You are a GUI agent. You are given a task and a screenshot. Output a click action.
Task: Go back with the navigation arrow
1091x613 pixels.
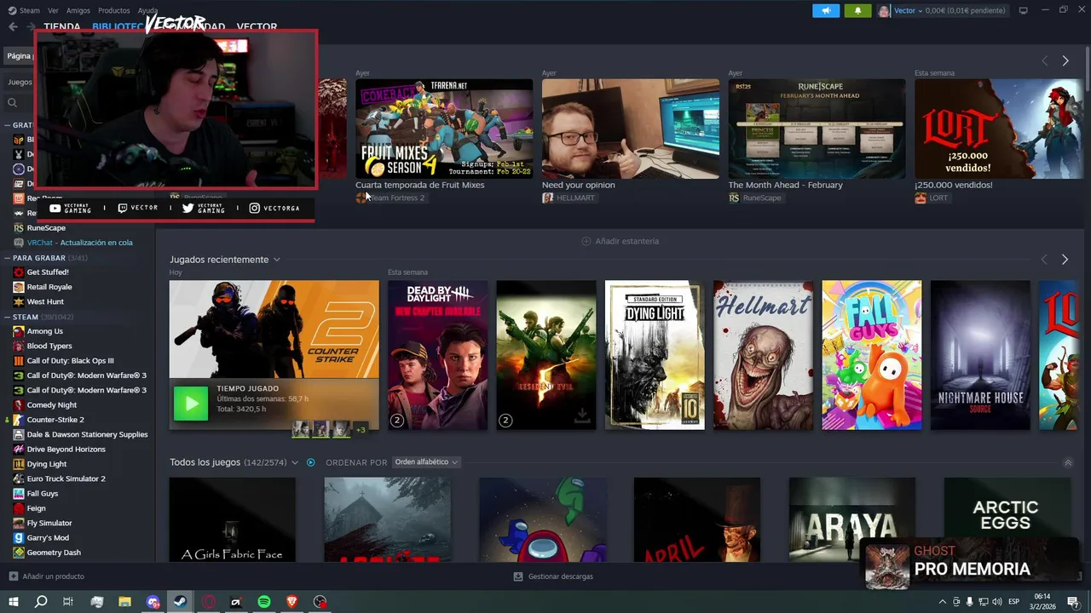[x=13, y=26]
